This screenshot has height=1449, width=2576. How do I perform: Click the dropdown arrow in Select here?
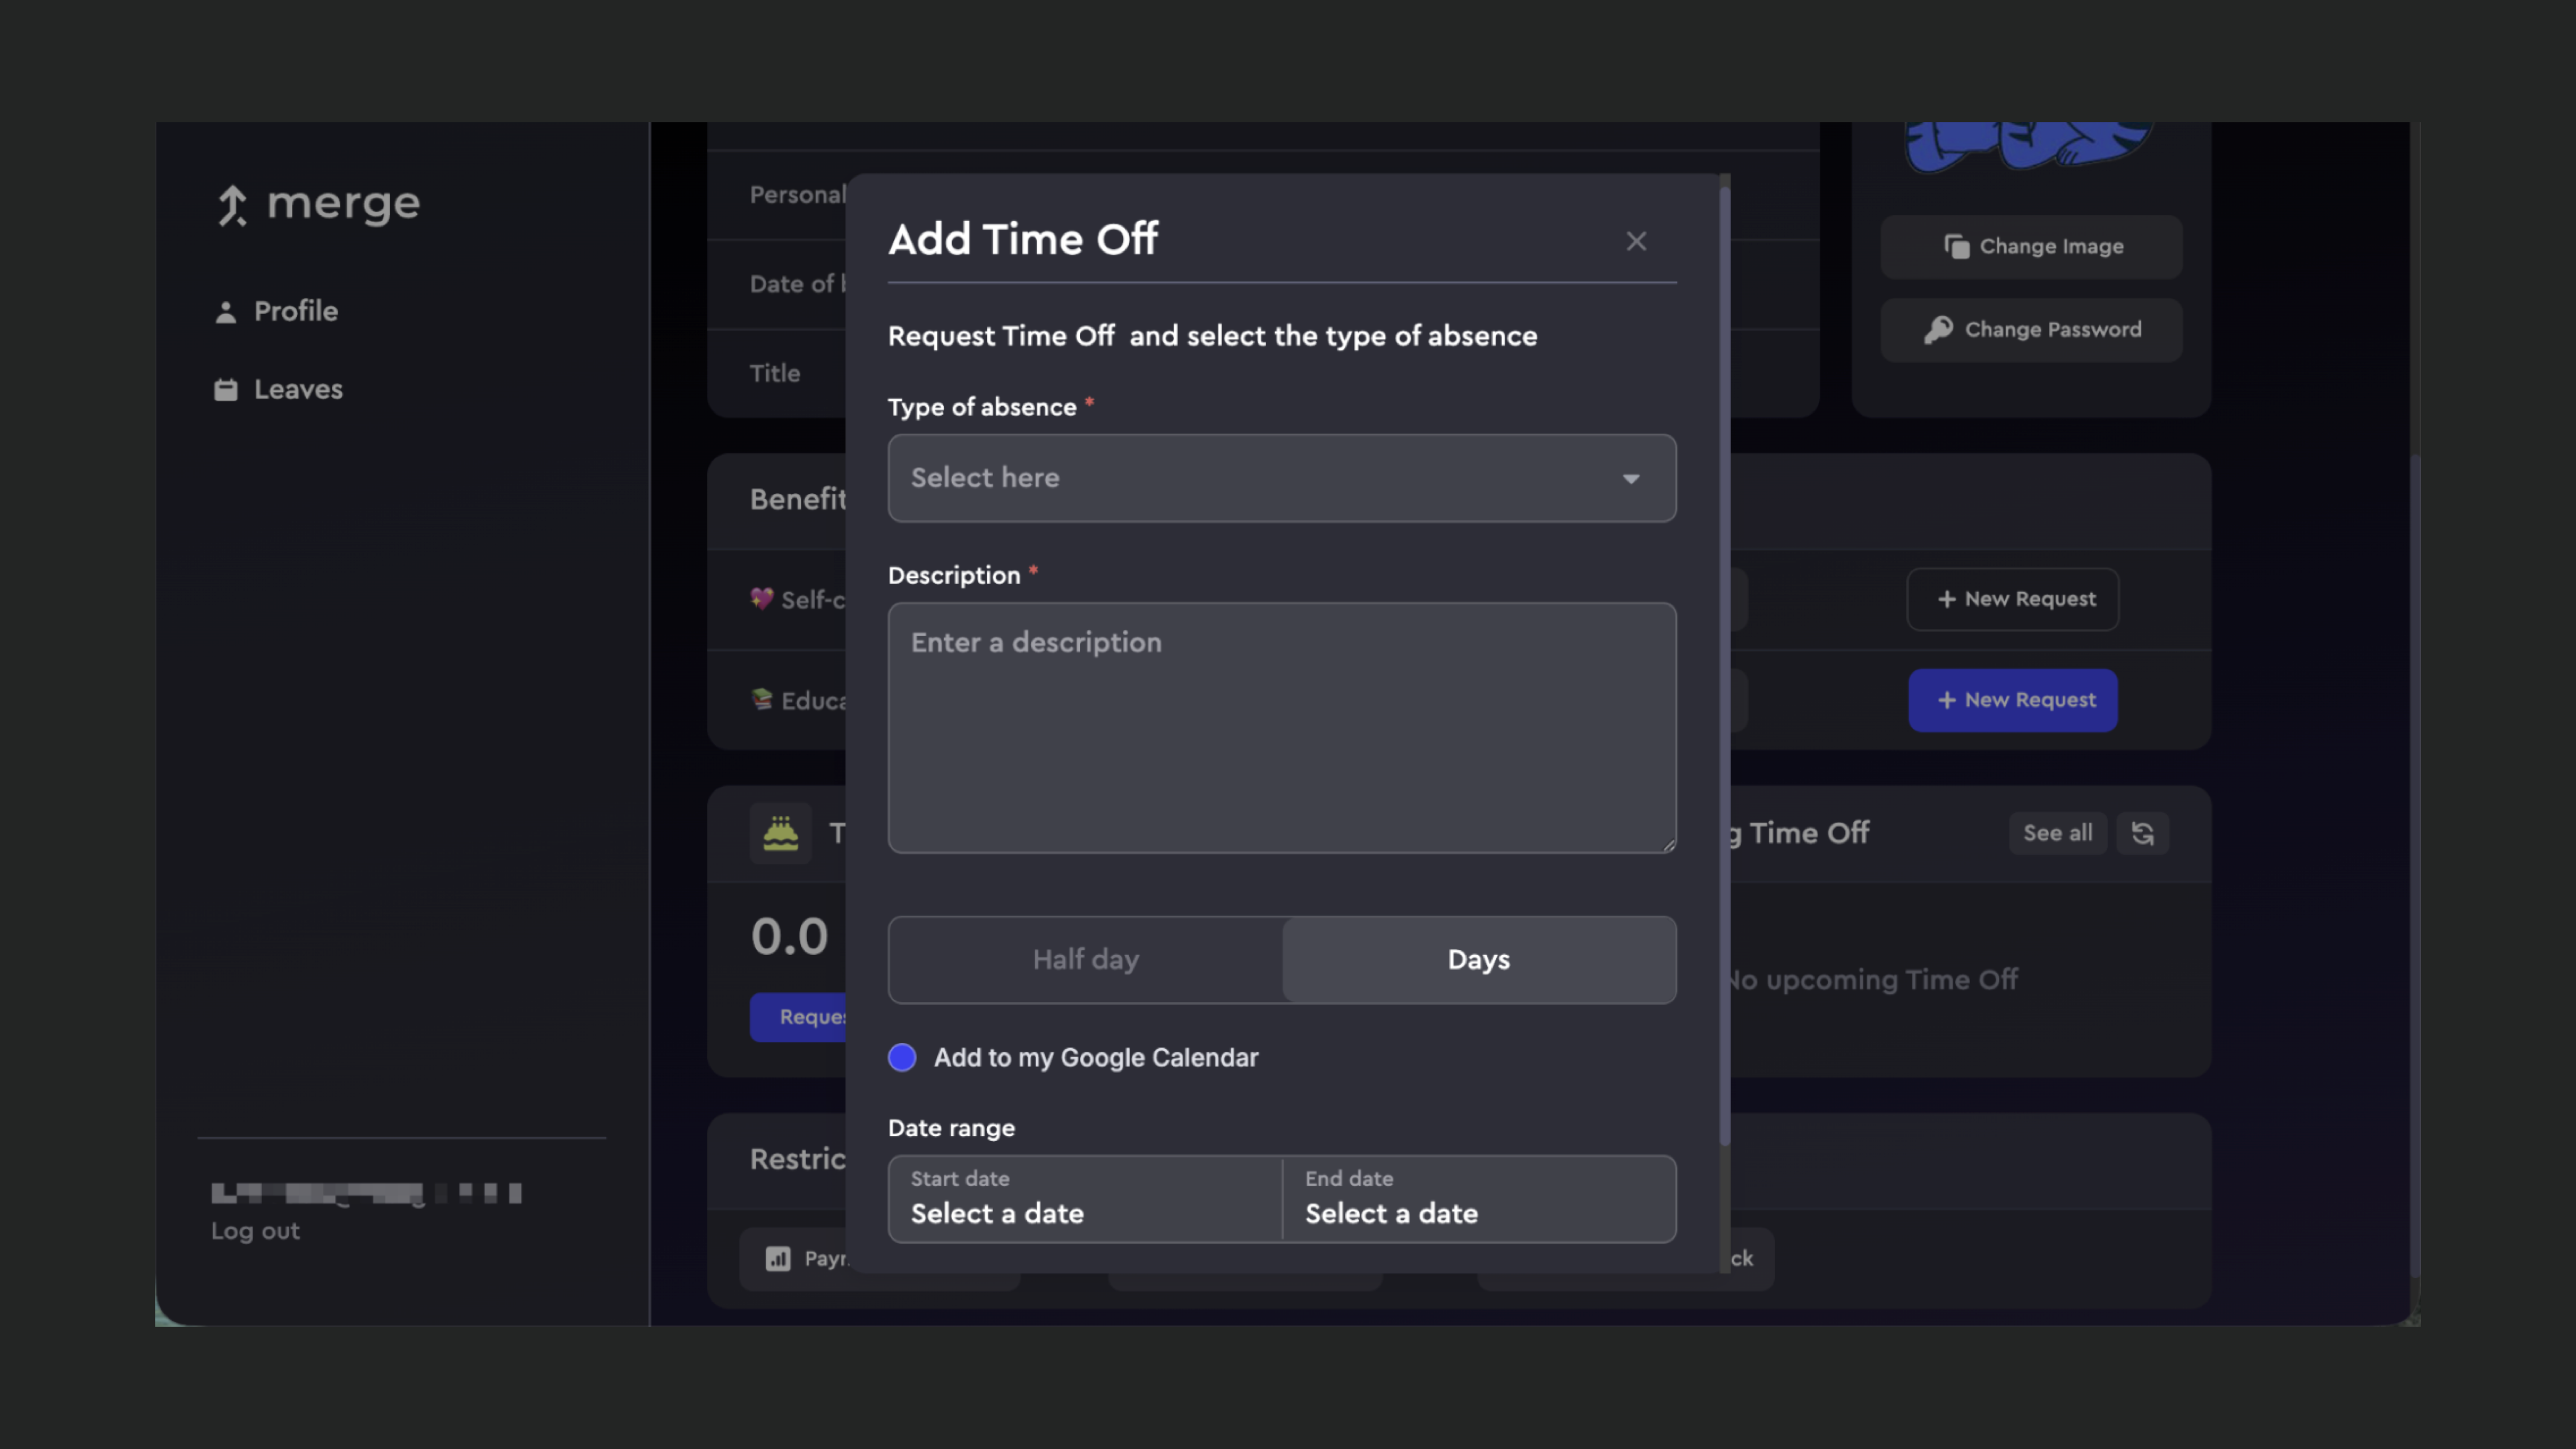click(1631, 479)
